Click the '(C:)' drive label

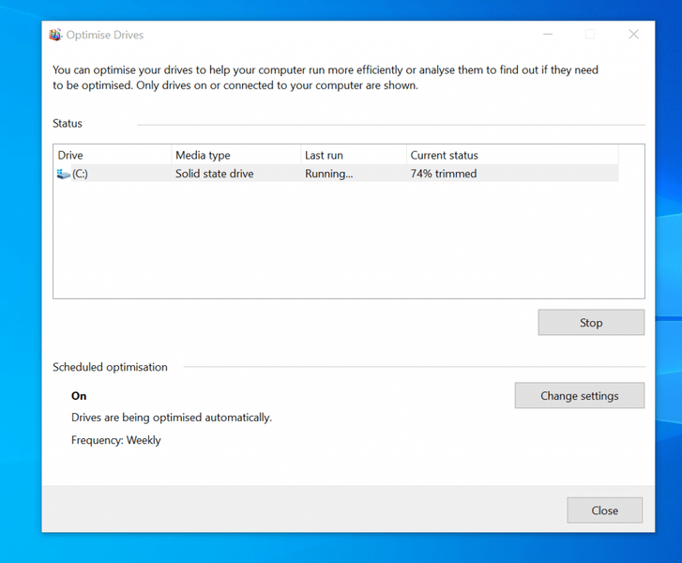pyautogui.click(x=80, y=174)
